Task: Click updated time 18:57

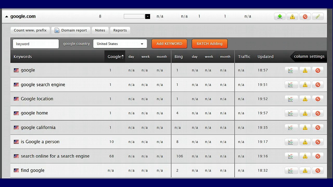Action: [x=262, y=70]
